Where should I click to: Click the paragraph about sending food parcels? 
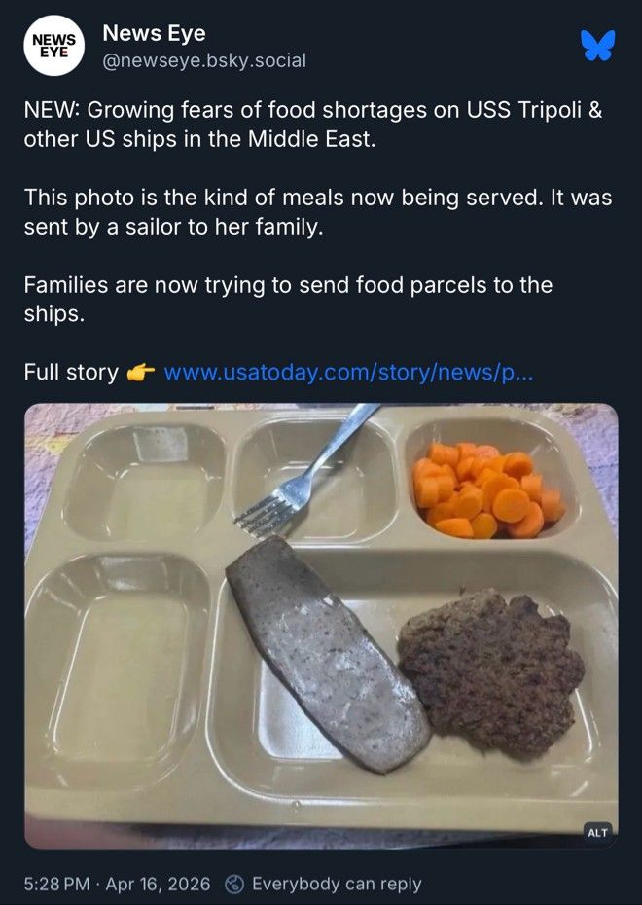pos(288,300)
